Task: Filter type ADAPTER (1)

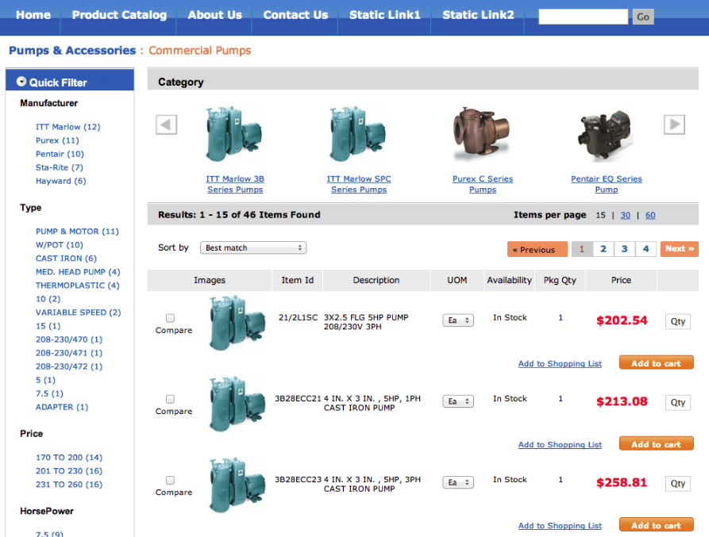Action: 62,407
